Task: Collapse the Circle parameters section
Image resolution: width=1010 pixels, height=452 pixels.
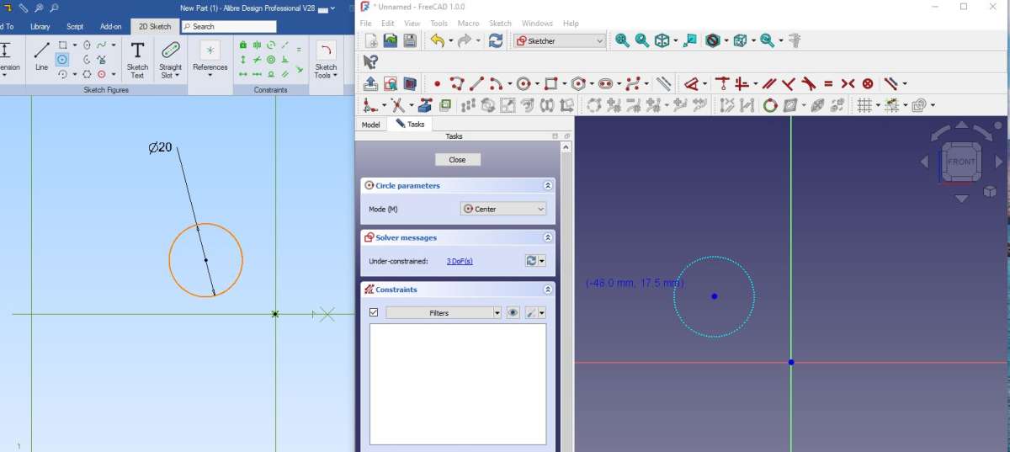Action: [548, 185]
